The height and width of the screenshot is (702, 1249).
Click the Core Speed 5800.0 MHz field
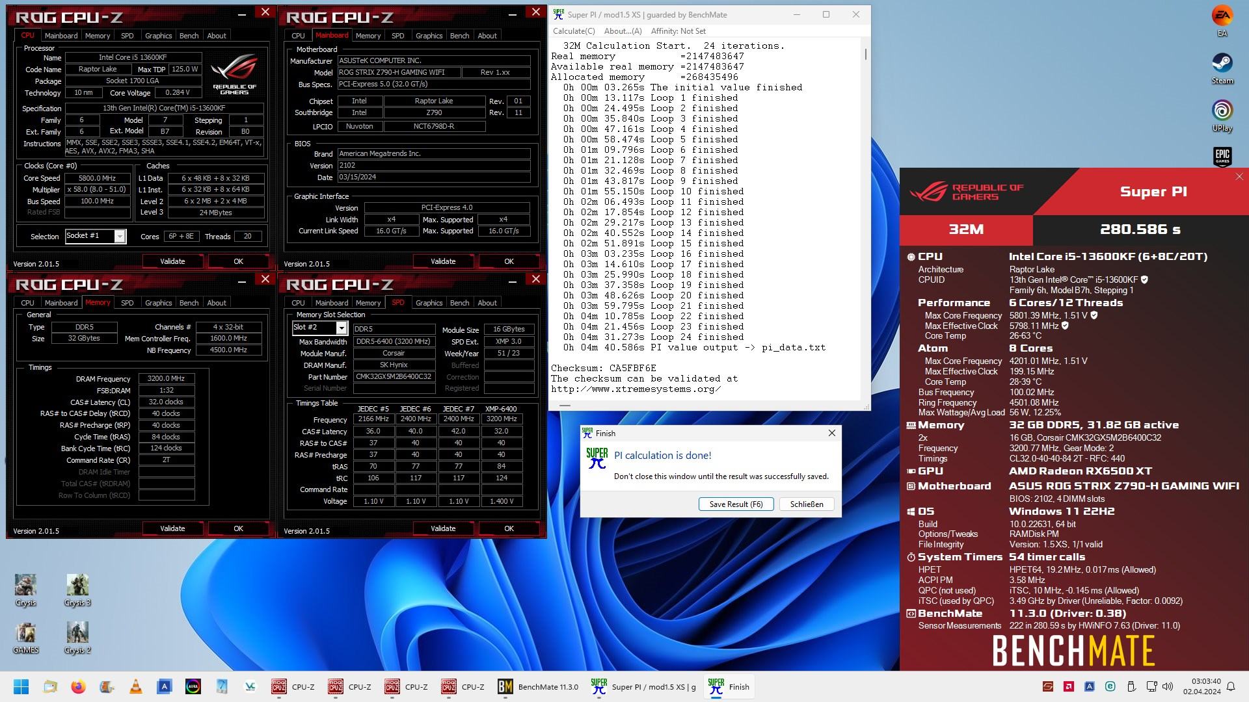(97, 178)
